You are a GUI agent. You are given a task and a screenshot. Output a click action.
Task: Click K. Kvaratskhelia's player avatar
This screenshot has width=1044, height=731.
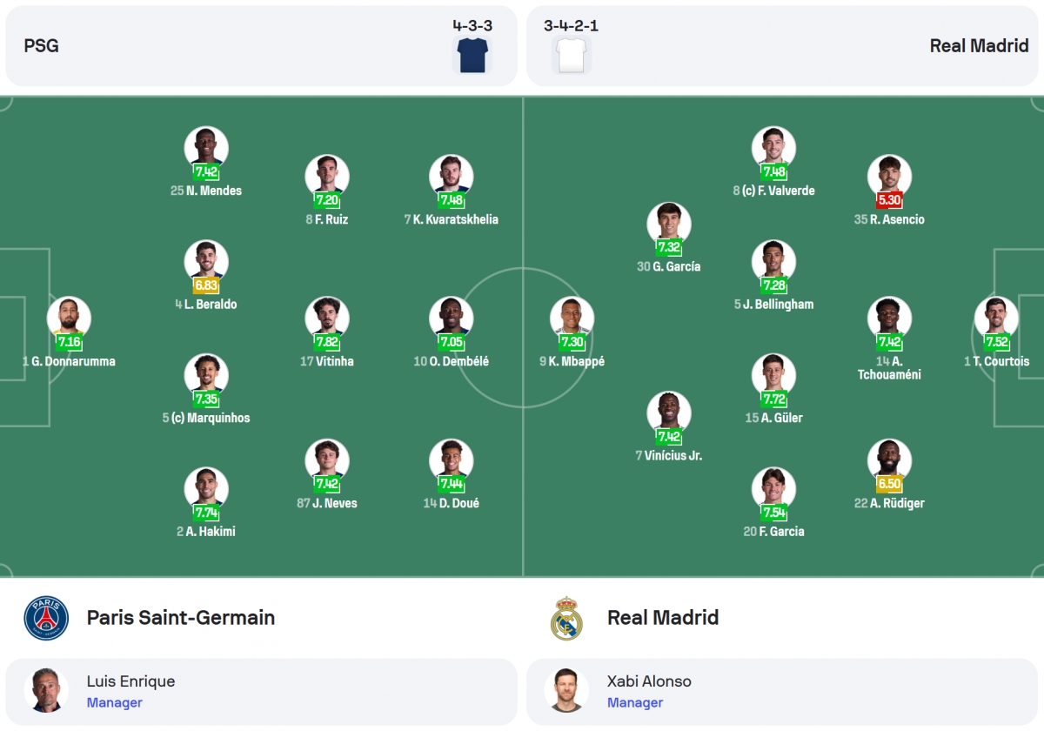452,177
